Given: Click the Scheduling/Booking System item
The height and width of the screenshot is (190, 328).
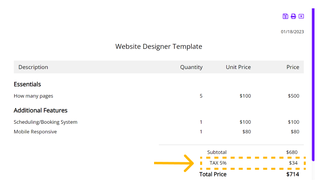Looking at the screenshot, I should coord(46,122).
